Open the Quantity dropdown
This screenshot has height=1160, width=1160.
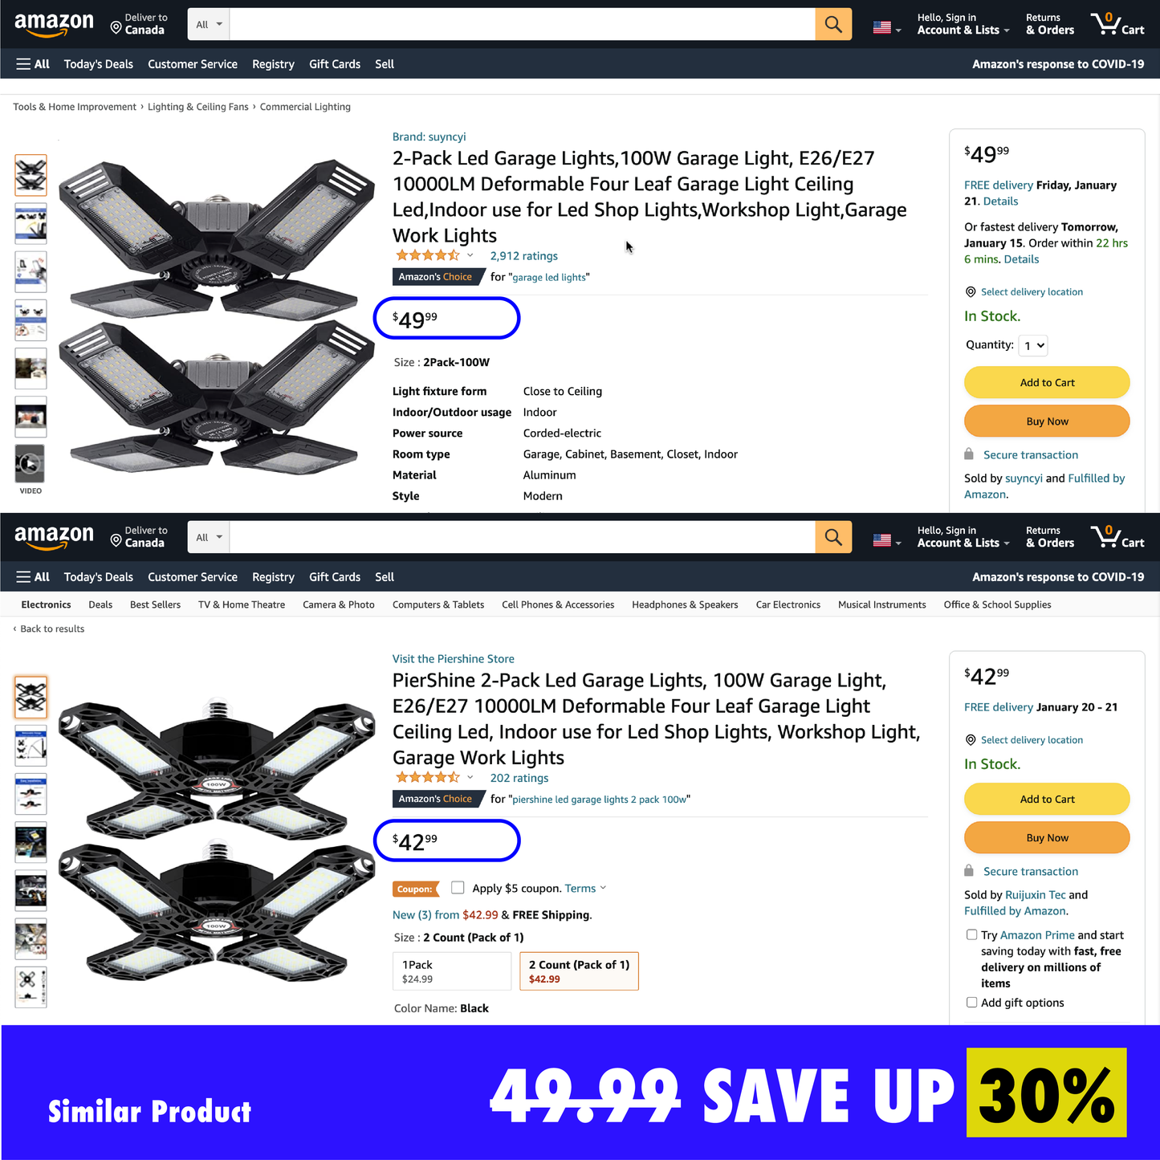pos(1033,345)
